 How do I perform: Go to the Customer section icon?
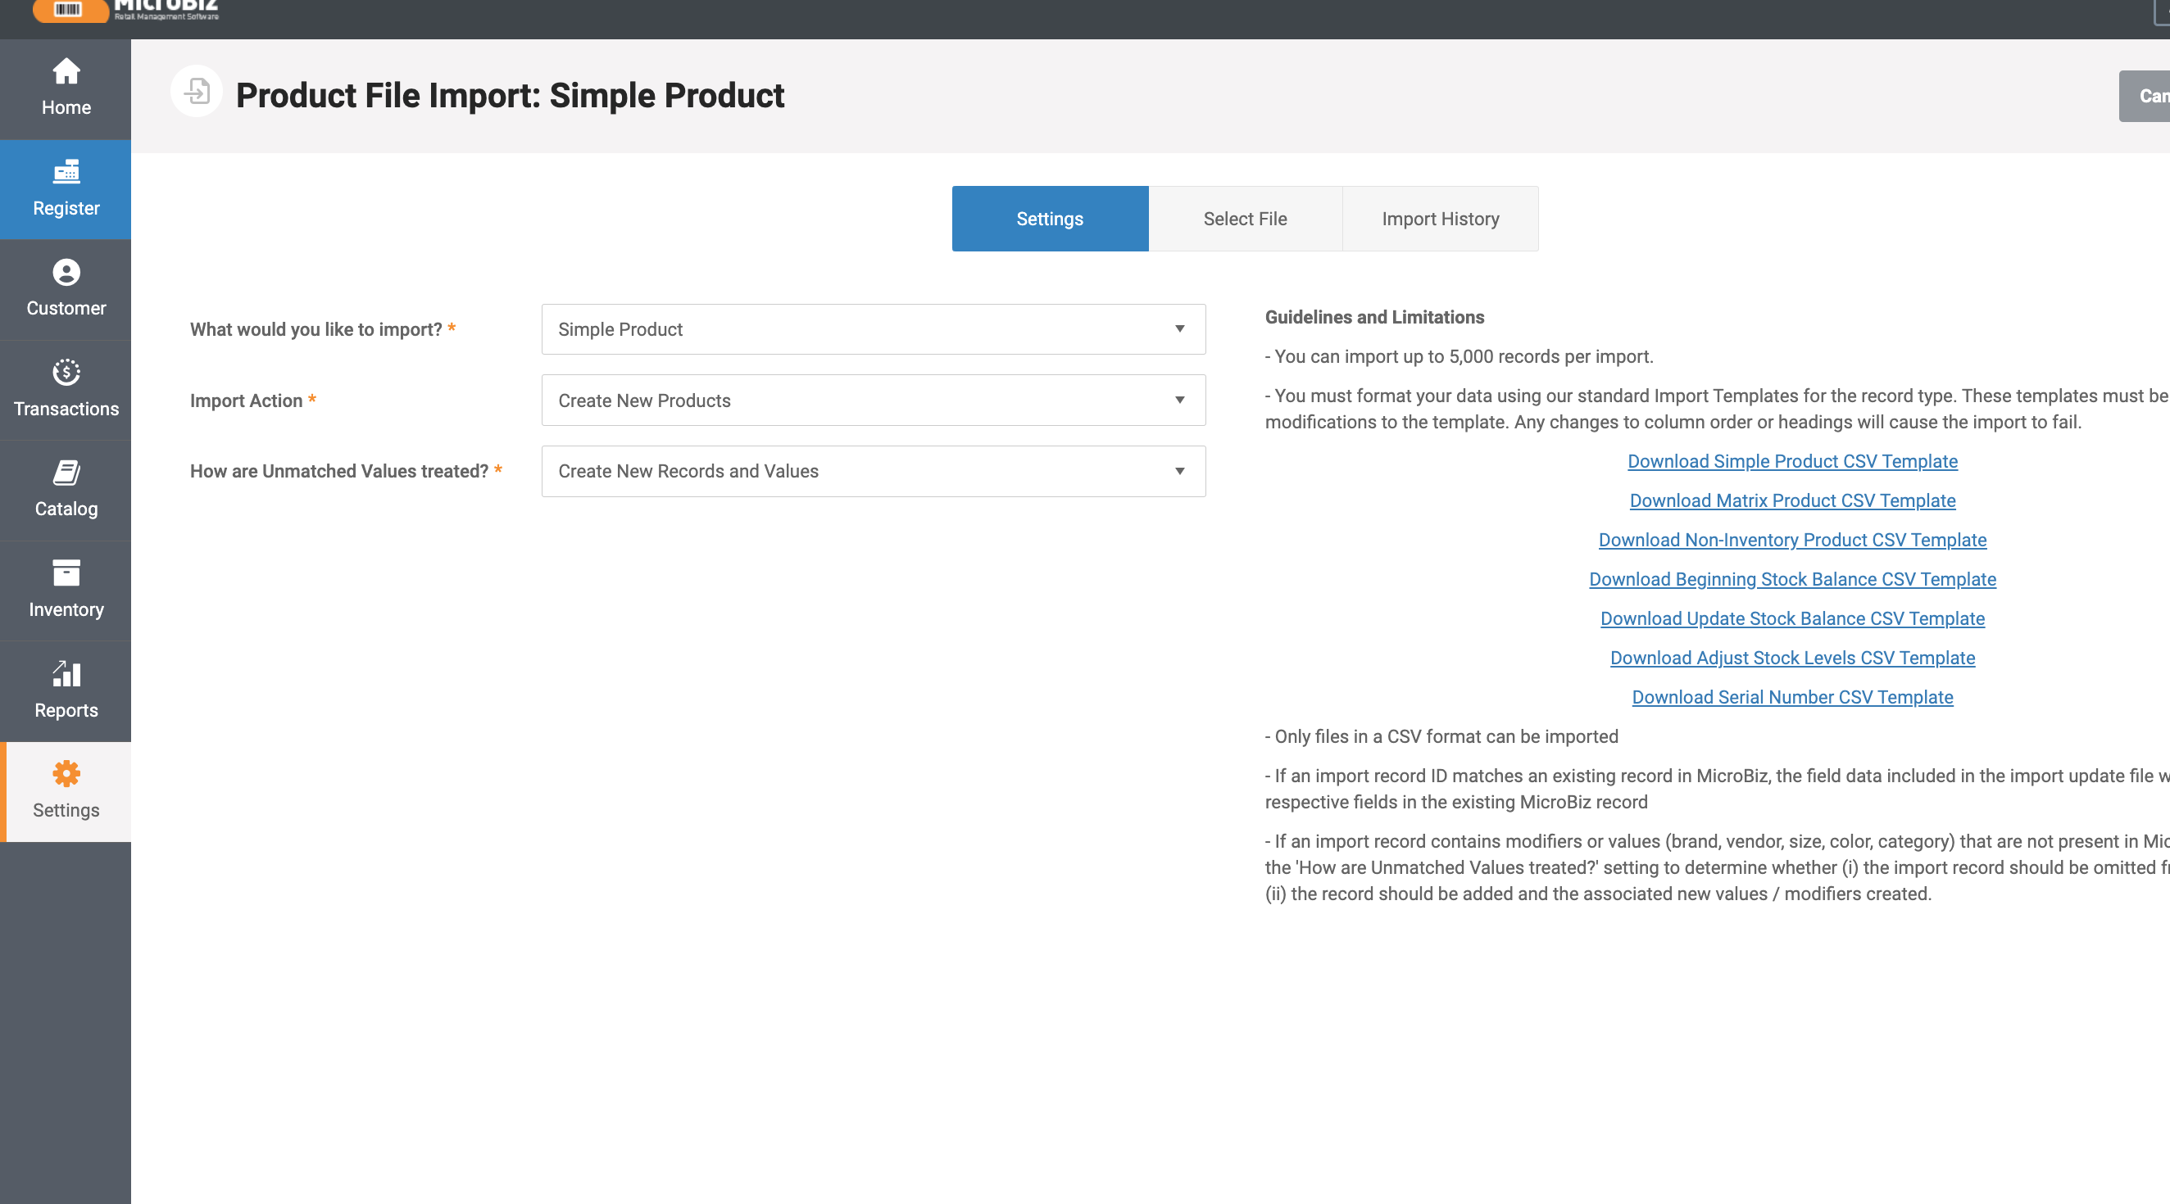click(x=66, y=273)
